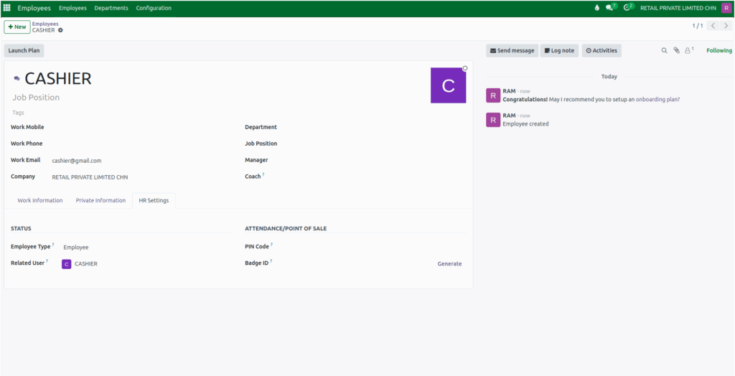The height and width of the screenshot is (376, 735).
Task: Open the Related User CASHIER field
Action: 146,264
